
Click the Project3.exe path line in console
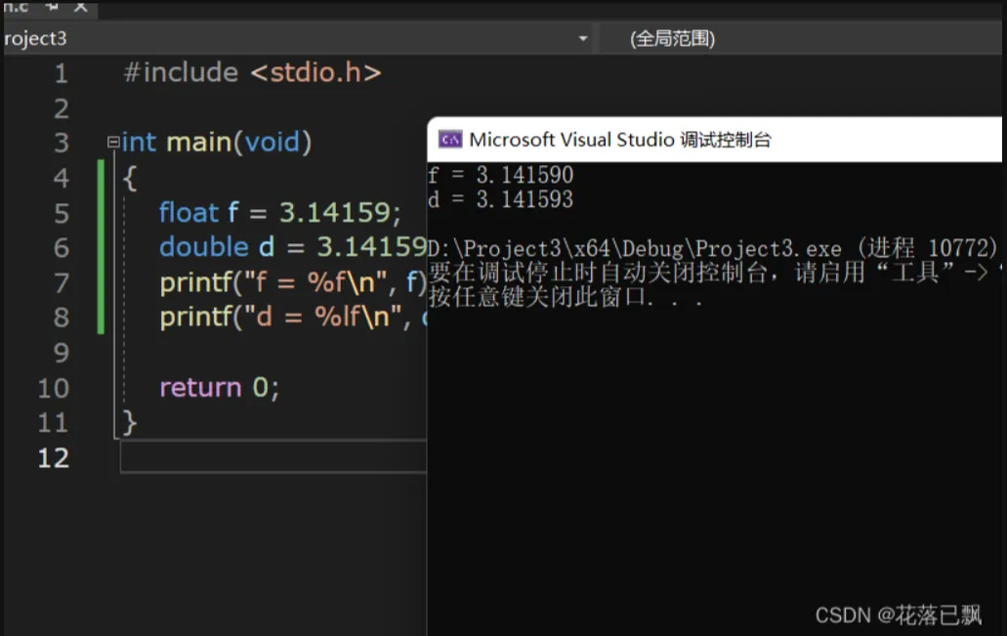tap(635, 248)
